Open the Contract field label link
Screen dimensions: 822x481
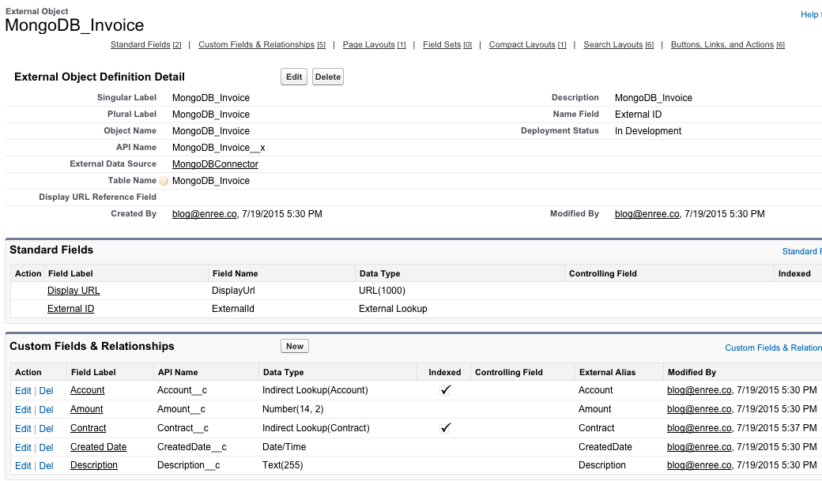[88, 427]
